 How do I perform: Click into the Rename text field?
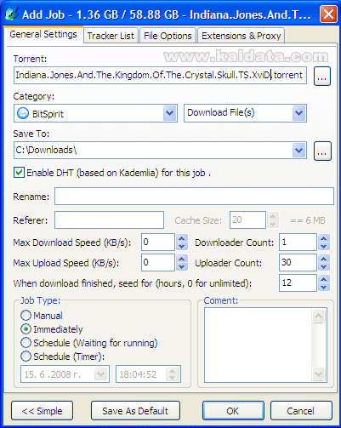(194, 196)
